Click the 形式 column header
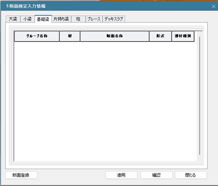The height and width of the screenshot is (186, 218). point(160,36)
